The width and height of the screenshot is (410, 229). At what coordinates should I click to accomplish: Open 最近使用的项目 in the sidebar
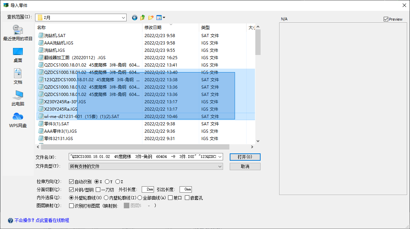click(x=18, y=33)
